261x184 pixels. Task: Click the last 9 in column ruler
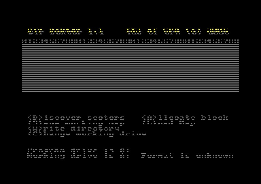(x=237, y=41)
